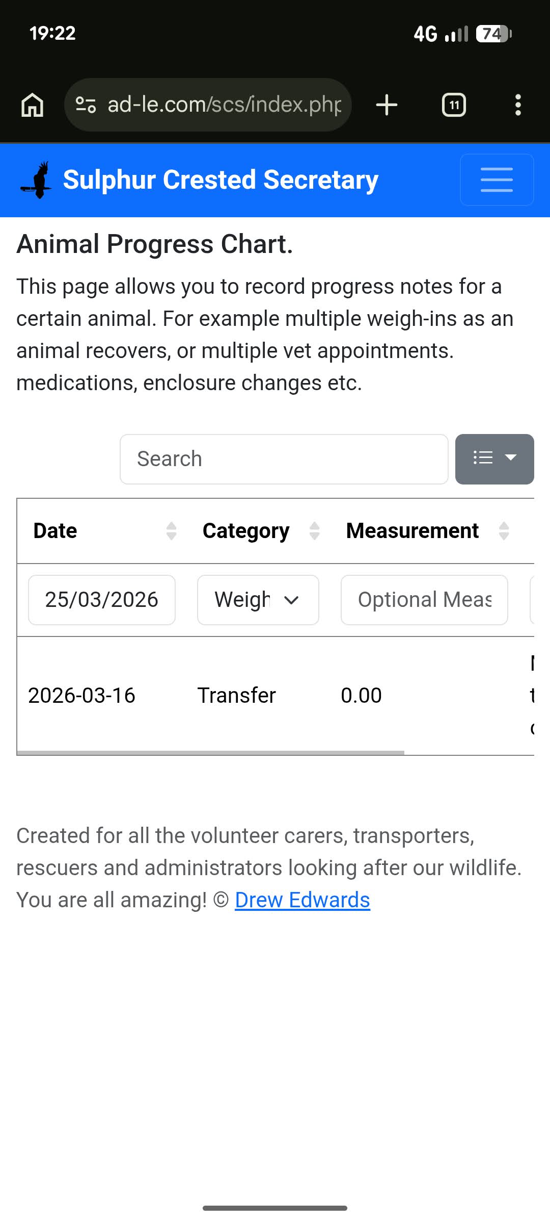Expand the Weight category dropdown
This screenshot has height=1224, width=550.
[x=258, y=600]
